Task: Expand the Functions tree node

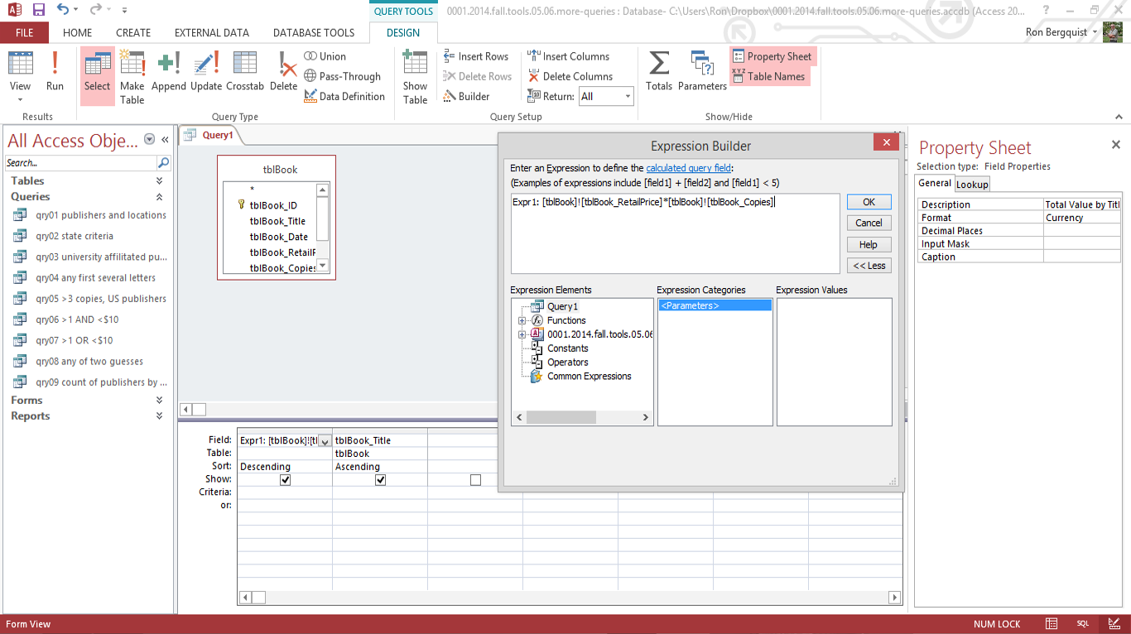Action: pyautogui.click(x=522, y=321)
